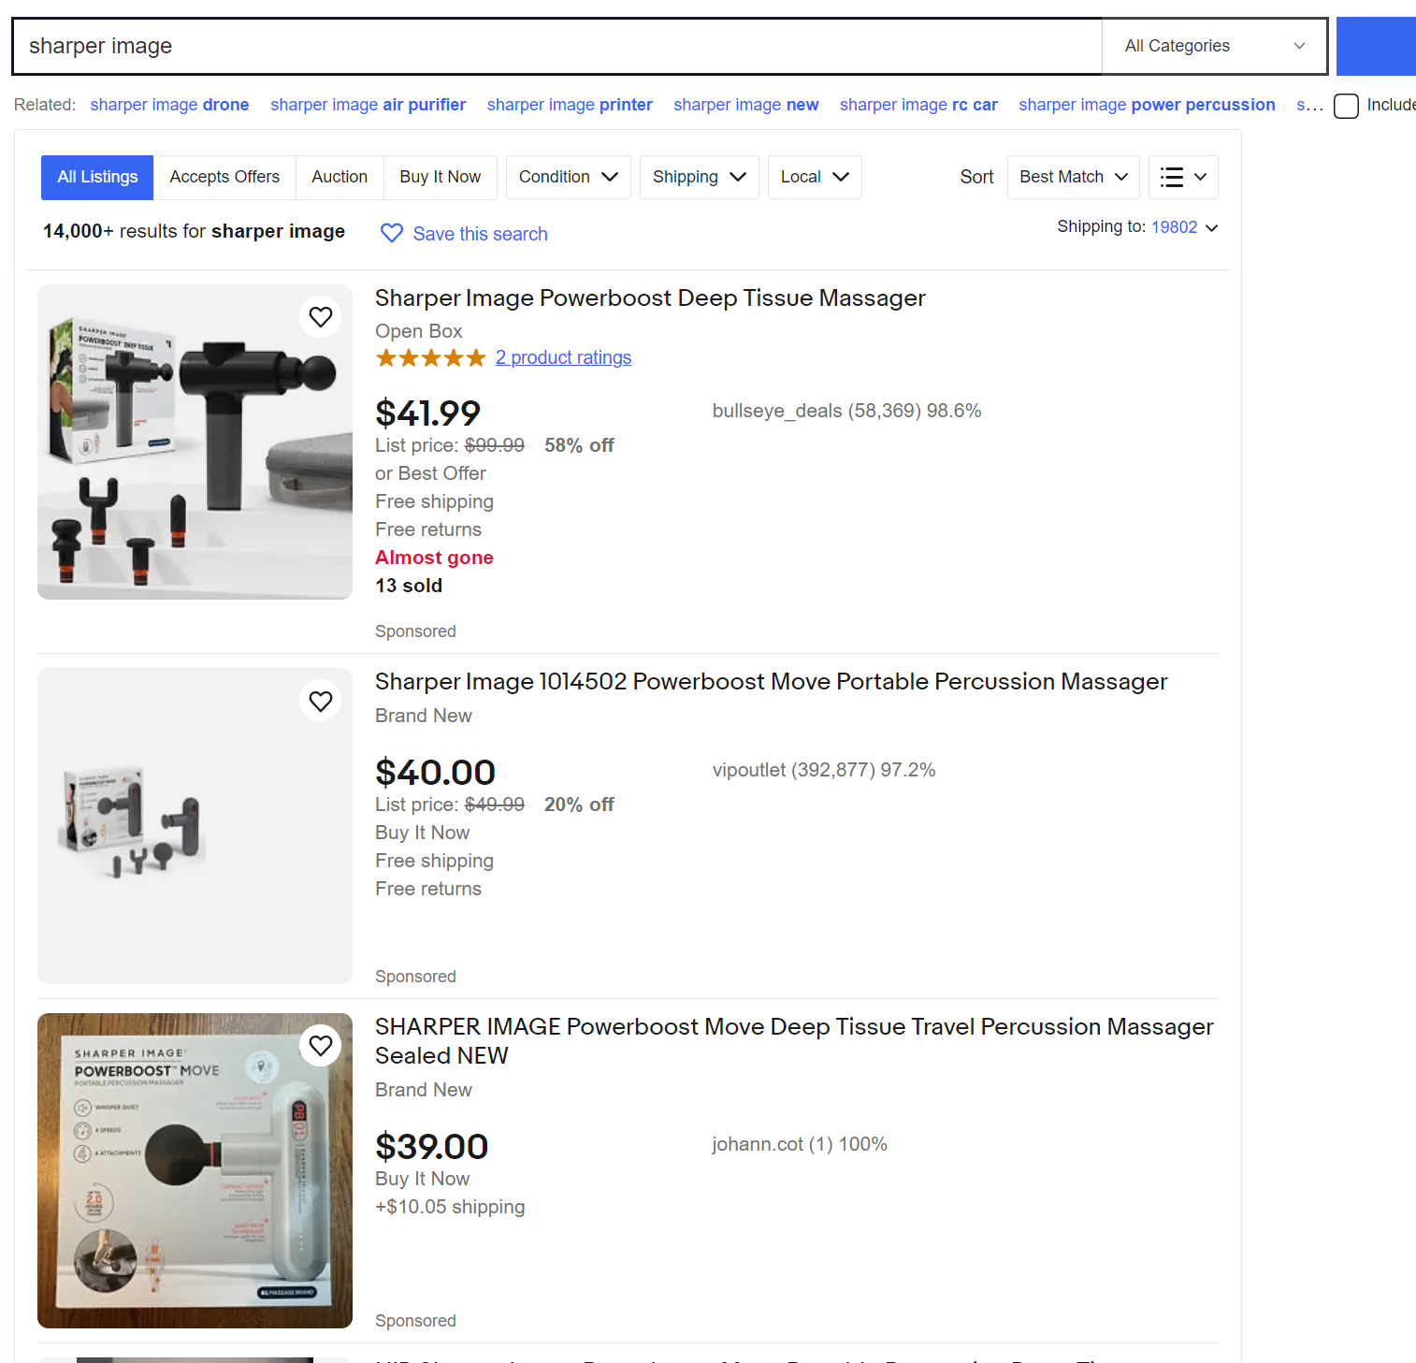1416x1363 pixels.
Task: Click the search input field
Action: (x=556, y=46)
